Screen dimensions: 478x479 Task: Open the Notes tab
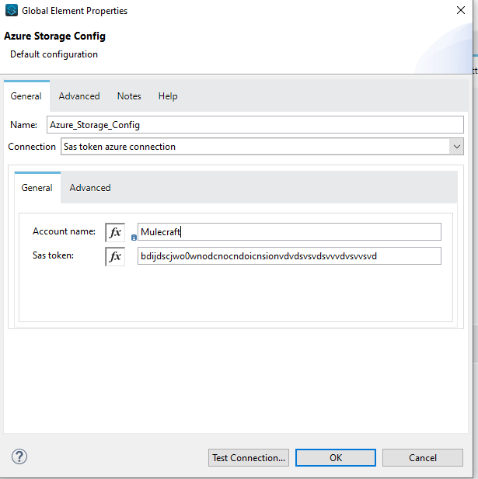[129, 96]
